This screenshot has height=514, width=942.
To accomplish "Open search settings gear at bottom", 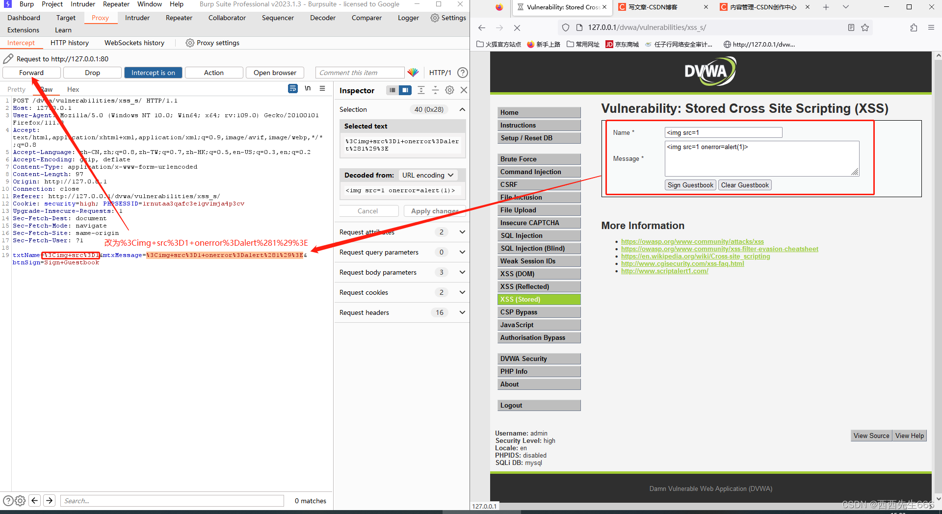I will click(x=20, y=501).
